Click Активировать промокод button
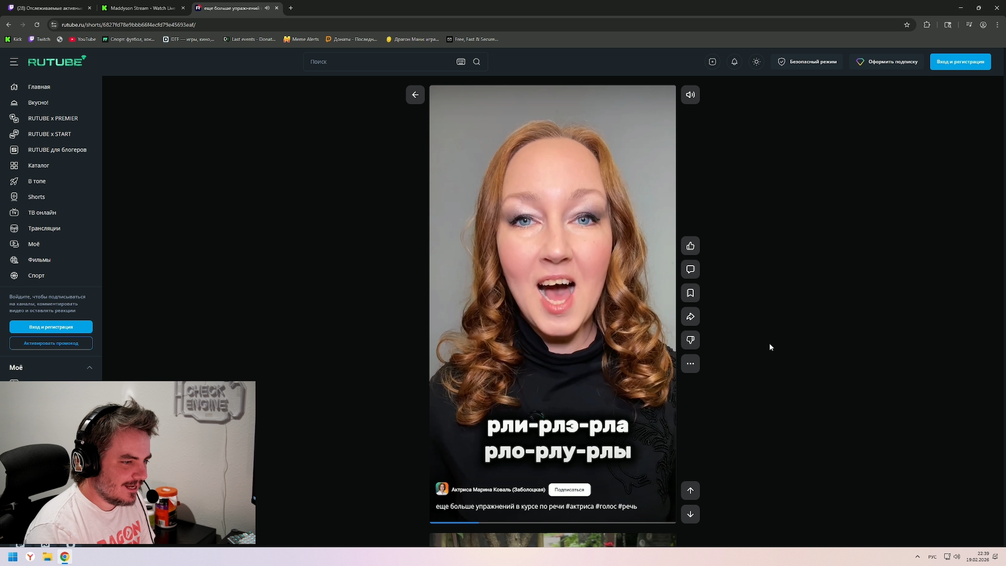This screenshot has width=1006, height=566. 51,343
